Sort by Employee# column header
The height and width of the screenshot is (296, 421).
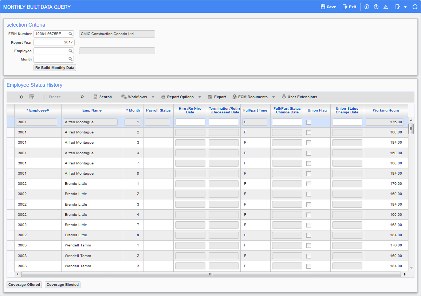(x=38, y=110)
